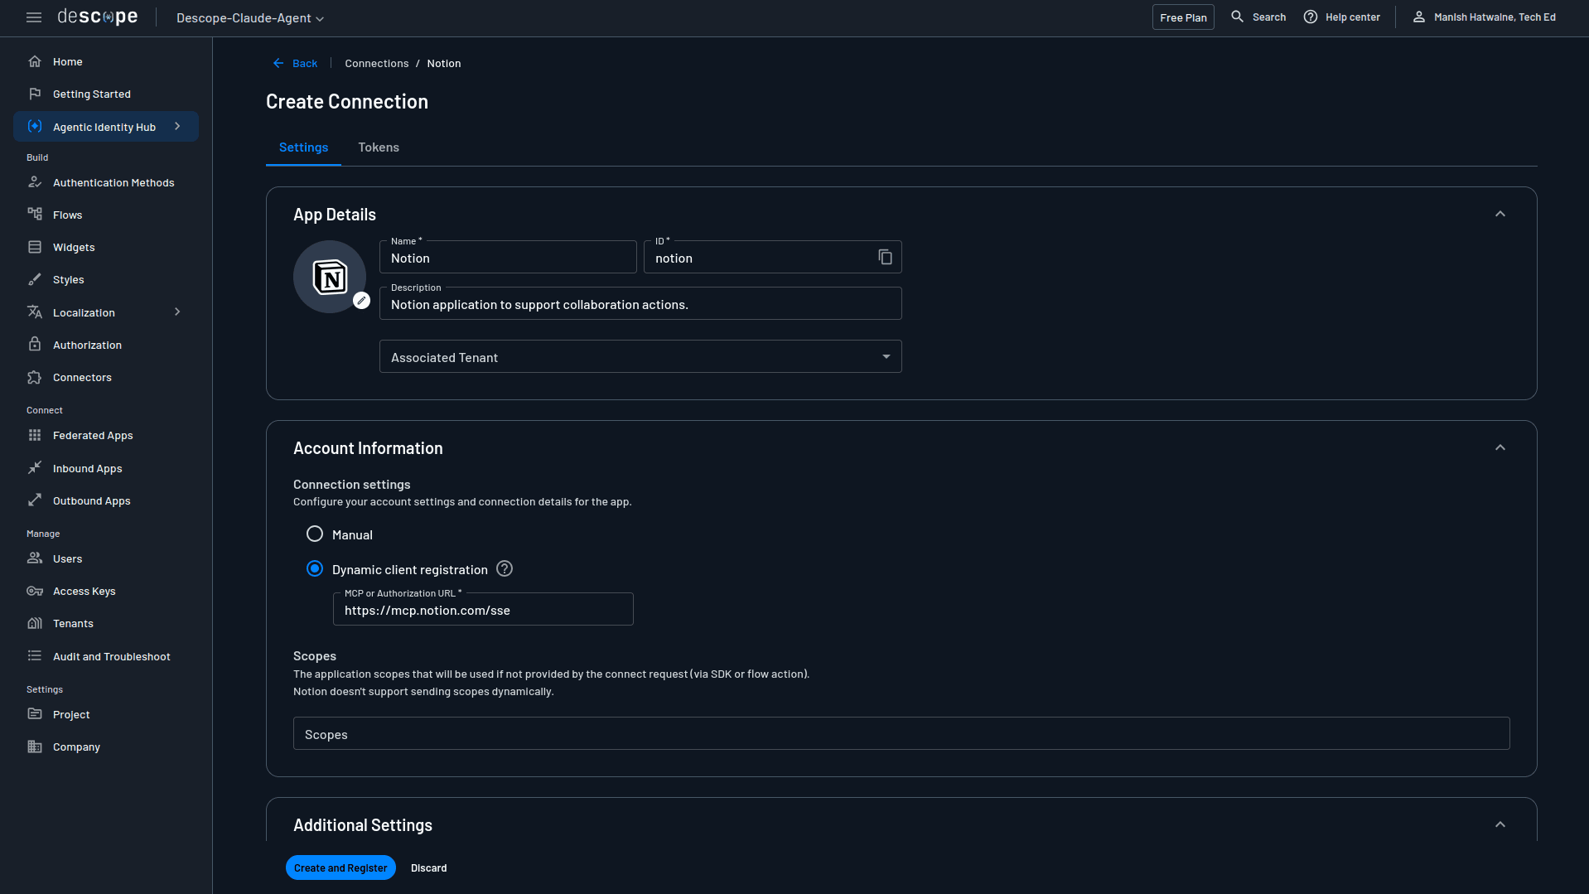The image size is (1589, 894).
Task: Click the Connections breadcrumb link
Action: point(377,63)
